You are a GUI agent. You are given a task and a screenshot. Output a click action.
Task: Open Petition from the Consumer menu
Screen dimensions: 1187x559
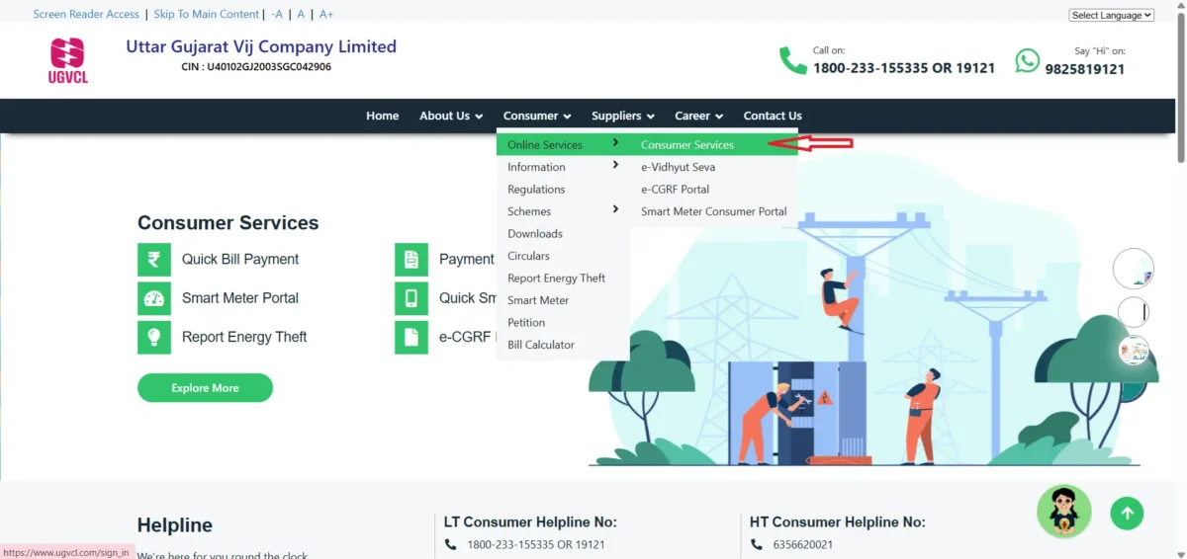click(526, 323)
